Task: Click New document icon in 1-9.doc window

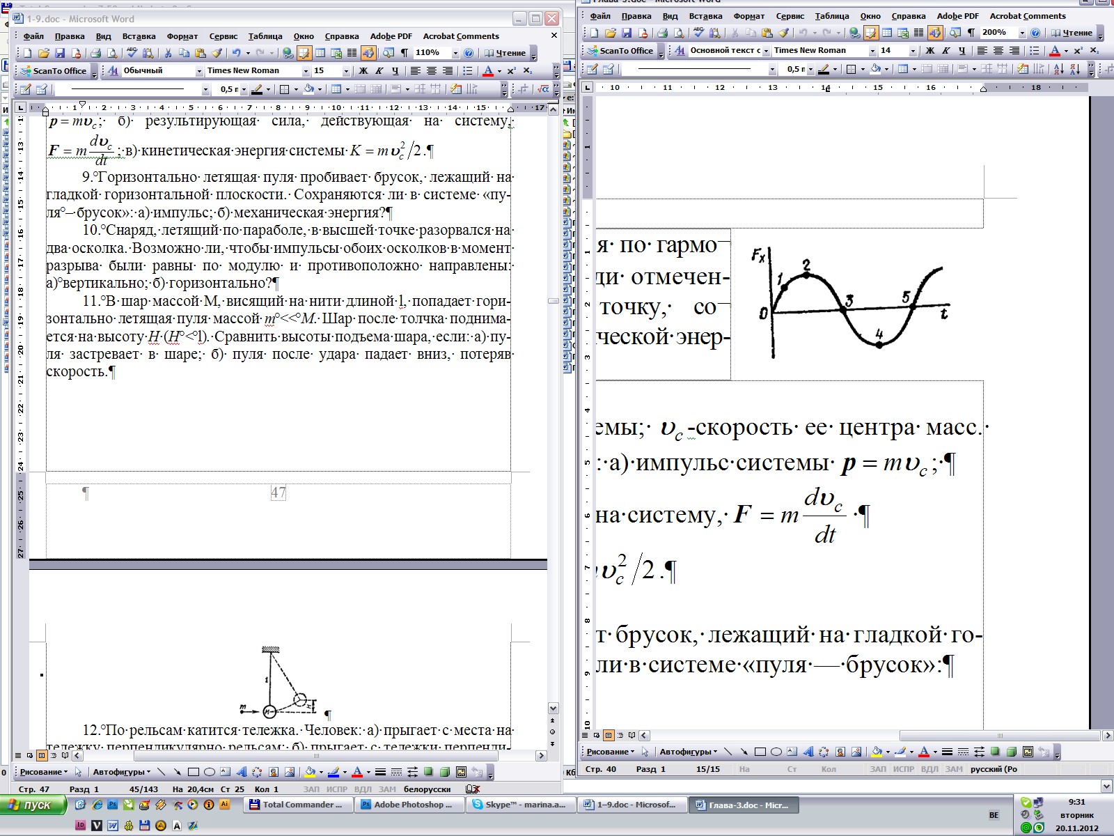Action: (27, 53)
